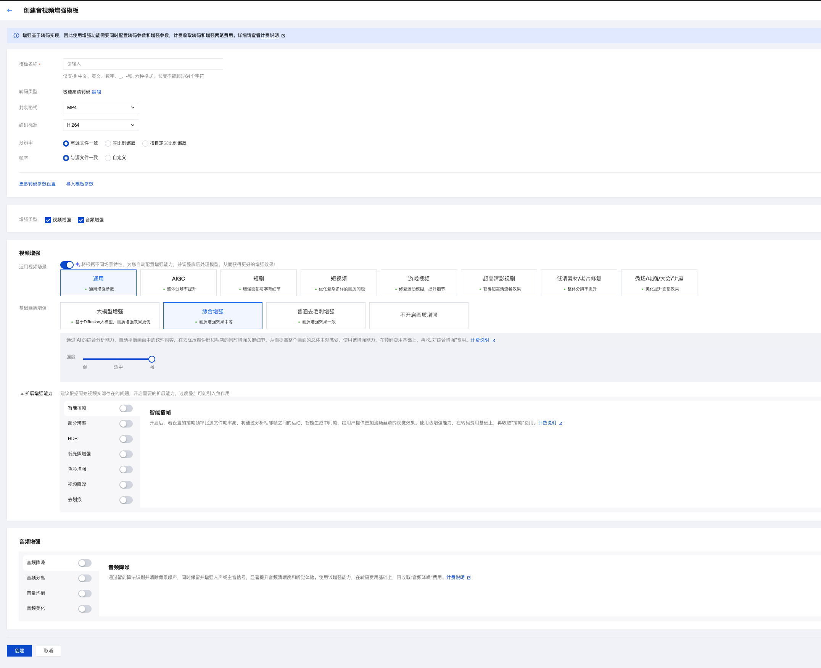Open the 封装格式 MP4 dropdown

pos(101,108)
